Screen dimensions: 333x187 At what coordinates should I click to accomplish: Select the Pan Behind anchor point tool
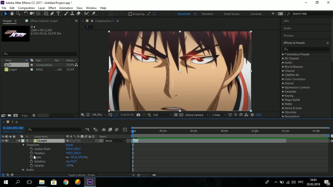coord(39,14)
